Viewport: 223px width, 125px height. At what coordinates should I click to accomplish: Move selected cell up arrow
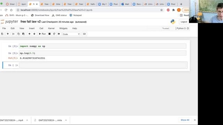tap(29, 34)
